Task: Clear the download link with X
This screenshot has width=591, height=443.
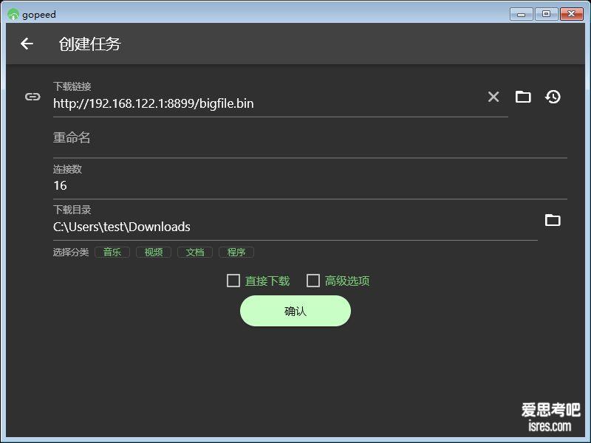Action: pos(493,97)
